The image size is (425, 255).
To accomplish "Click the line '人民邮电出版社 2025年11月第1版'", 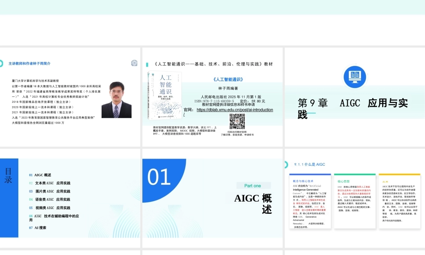I will click(x=231, y=97).
